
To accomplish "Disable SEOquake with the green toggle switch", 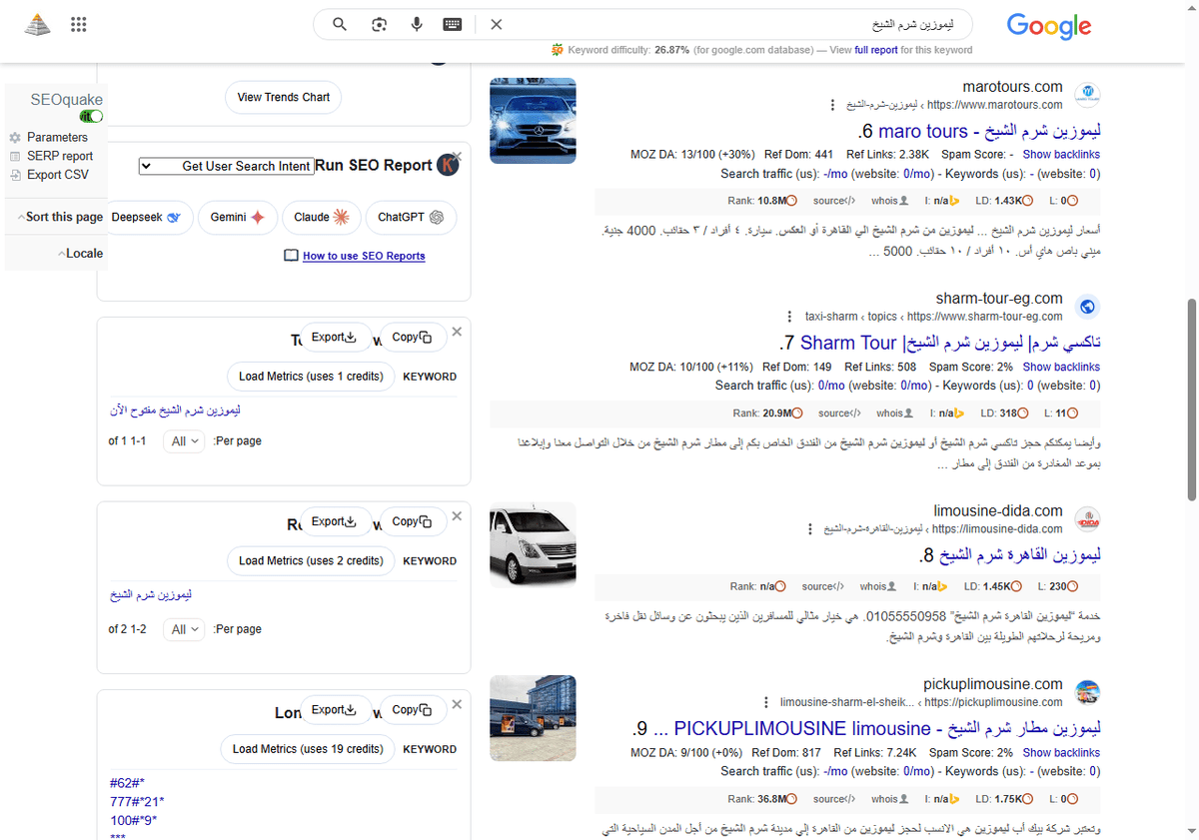I will [91, 116].
